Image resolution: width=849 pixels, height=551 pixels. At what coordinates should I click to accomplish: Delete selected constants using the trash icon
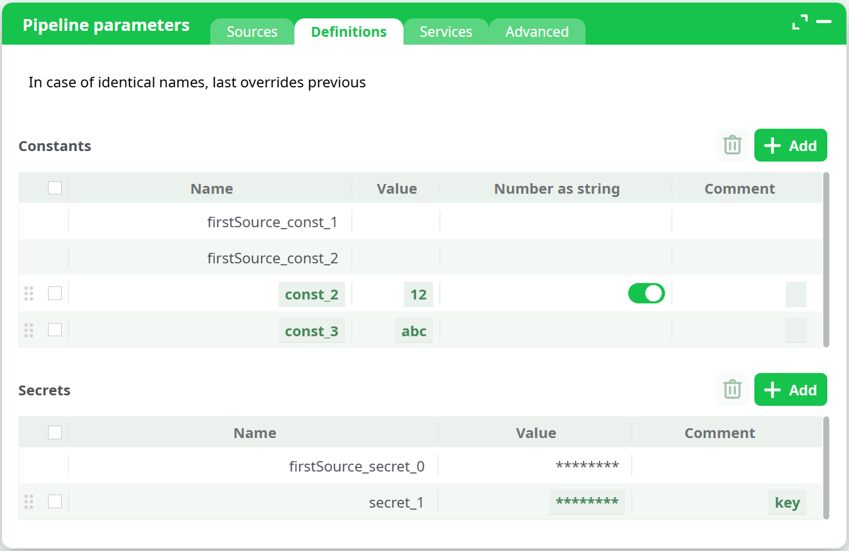pyautogui.click(x=732, y=145)
